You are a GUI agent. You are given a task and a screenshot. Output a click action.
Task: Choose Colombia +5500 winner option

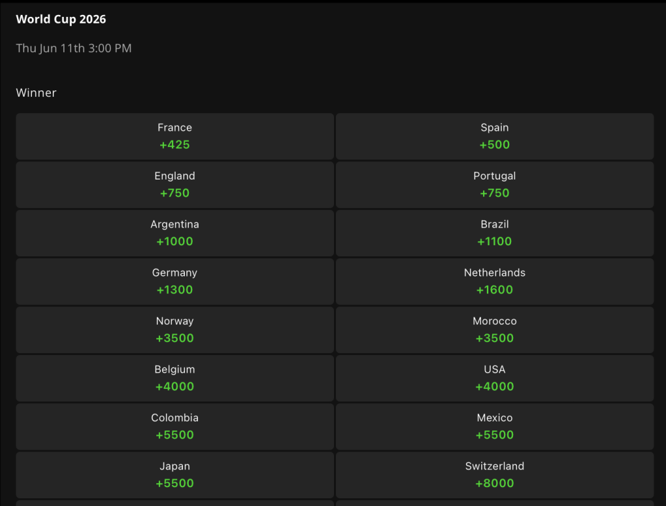174,427
